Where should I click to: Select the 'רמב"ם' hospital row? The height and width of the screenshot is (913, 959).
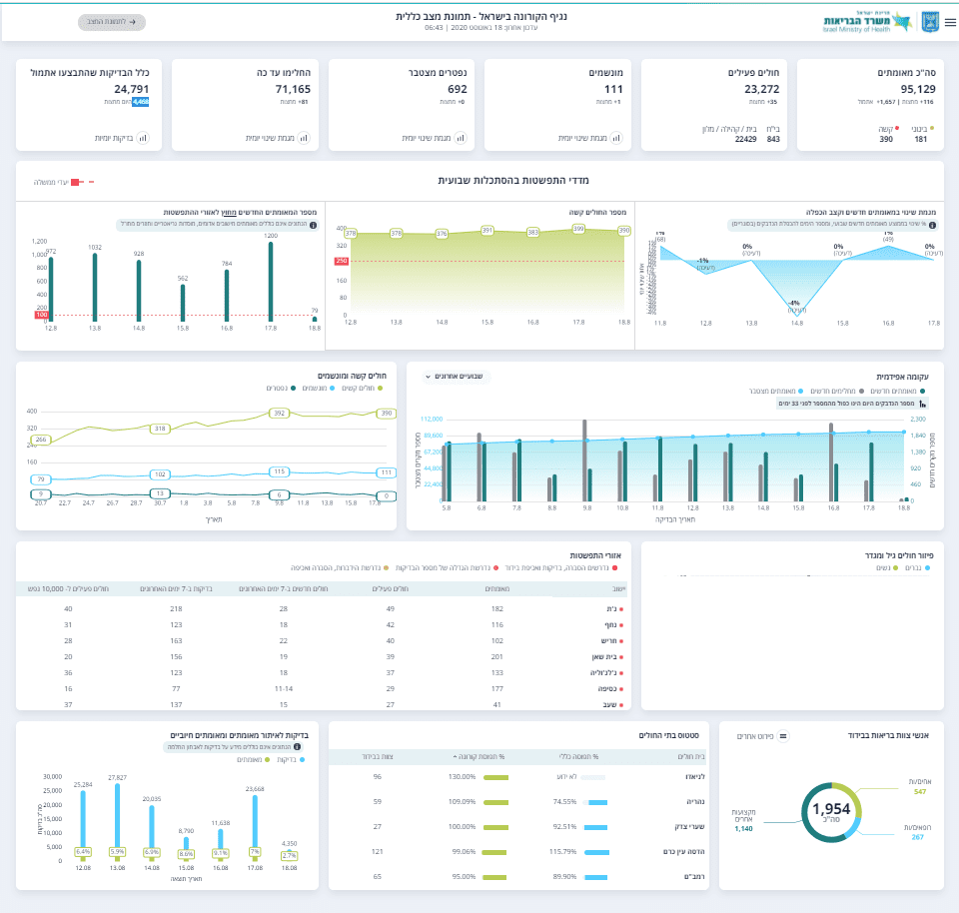pos(518,877)
